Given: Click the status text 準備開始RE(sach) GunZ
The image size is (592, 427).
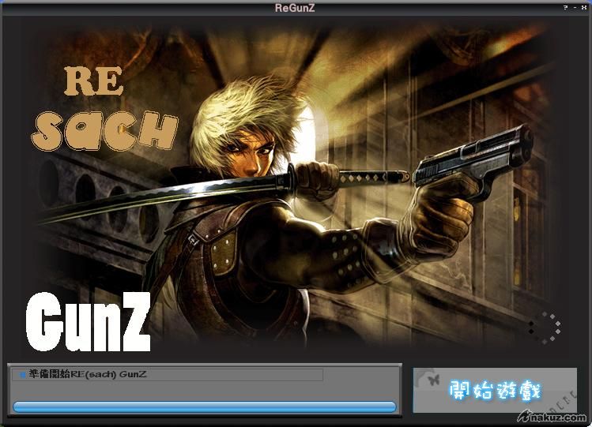Looking at the screenshot, I should click(88, 374).
